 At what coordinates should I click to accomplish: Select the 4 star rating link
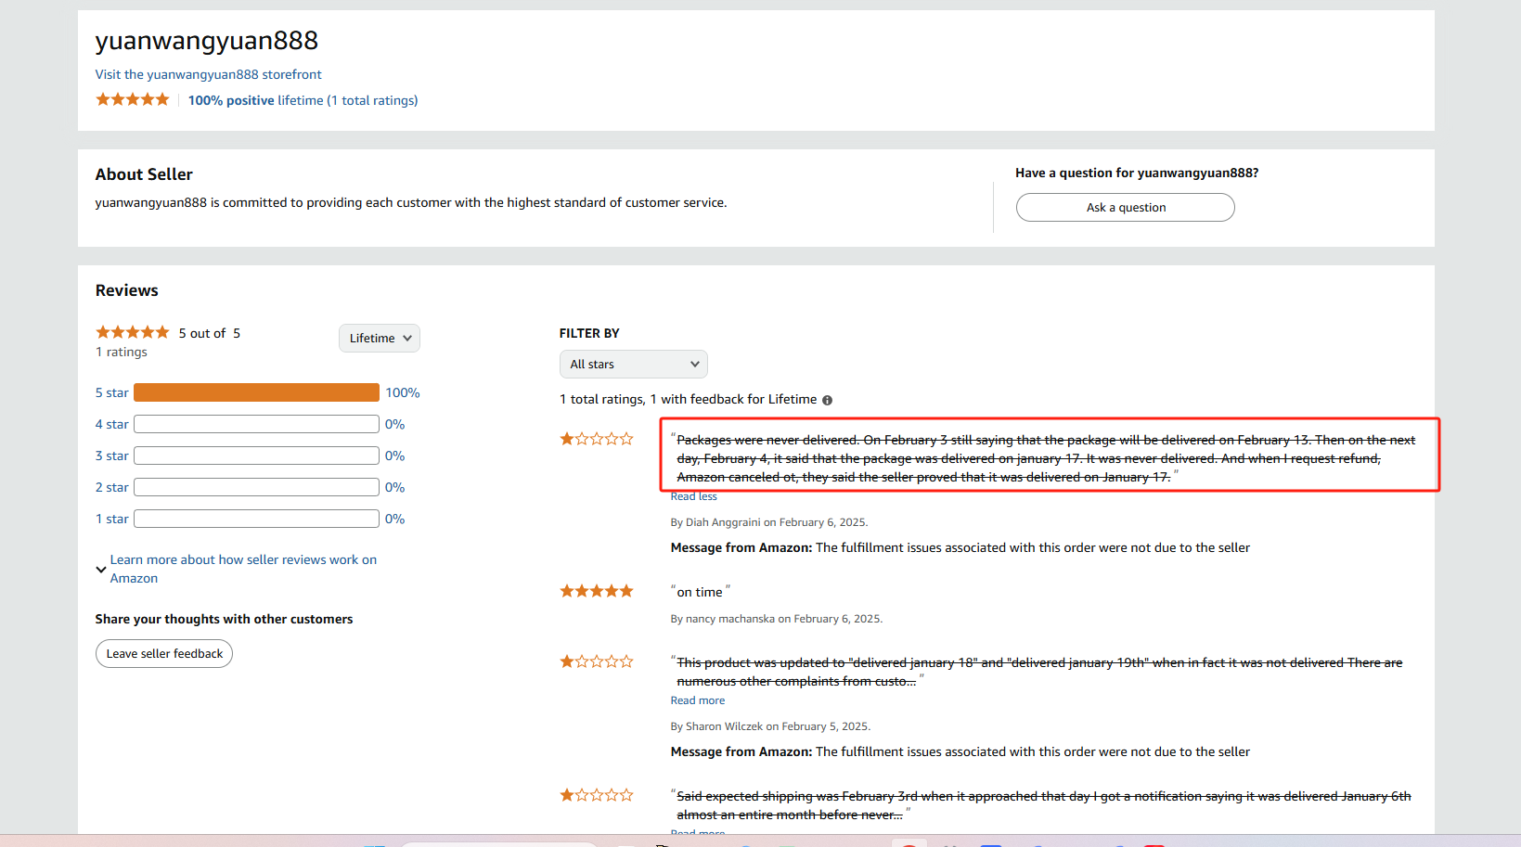tap(111, 424)
